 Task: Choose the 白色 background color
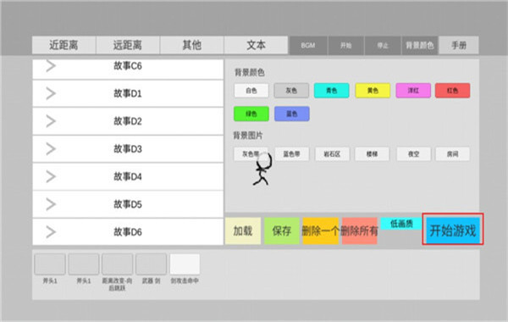pyautogui.click(x=251, y=91)
